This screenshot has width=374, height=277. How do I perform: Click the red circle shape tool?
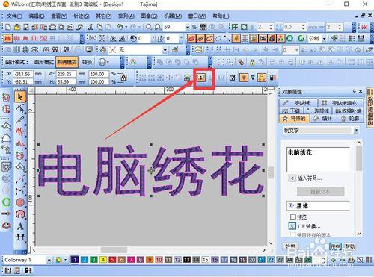point(20,202)
